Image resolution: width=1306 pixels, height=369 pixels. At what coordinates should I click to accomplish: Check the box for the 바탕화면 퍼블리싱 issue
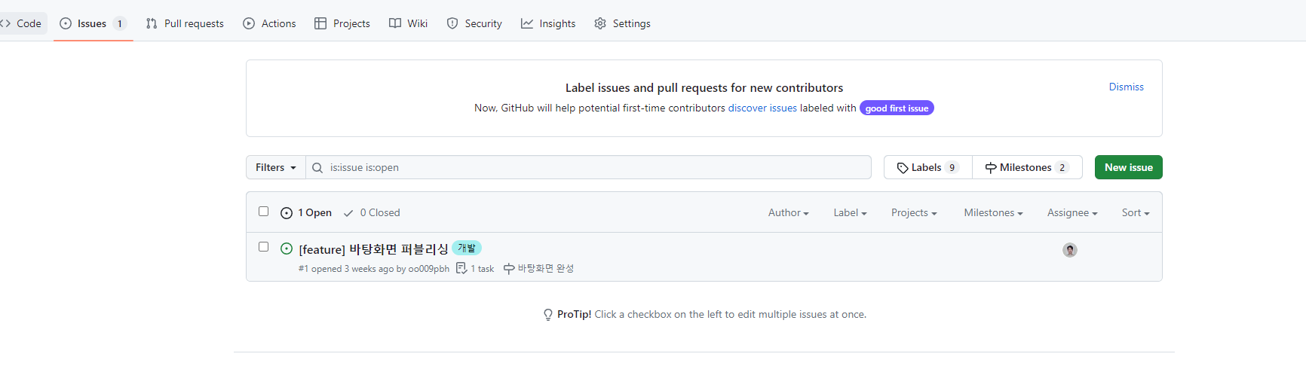[263, 247]
